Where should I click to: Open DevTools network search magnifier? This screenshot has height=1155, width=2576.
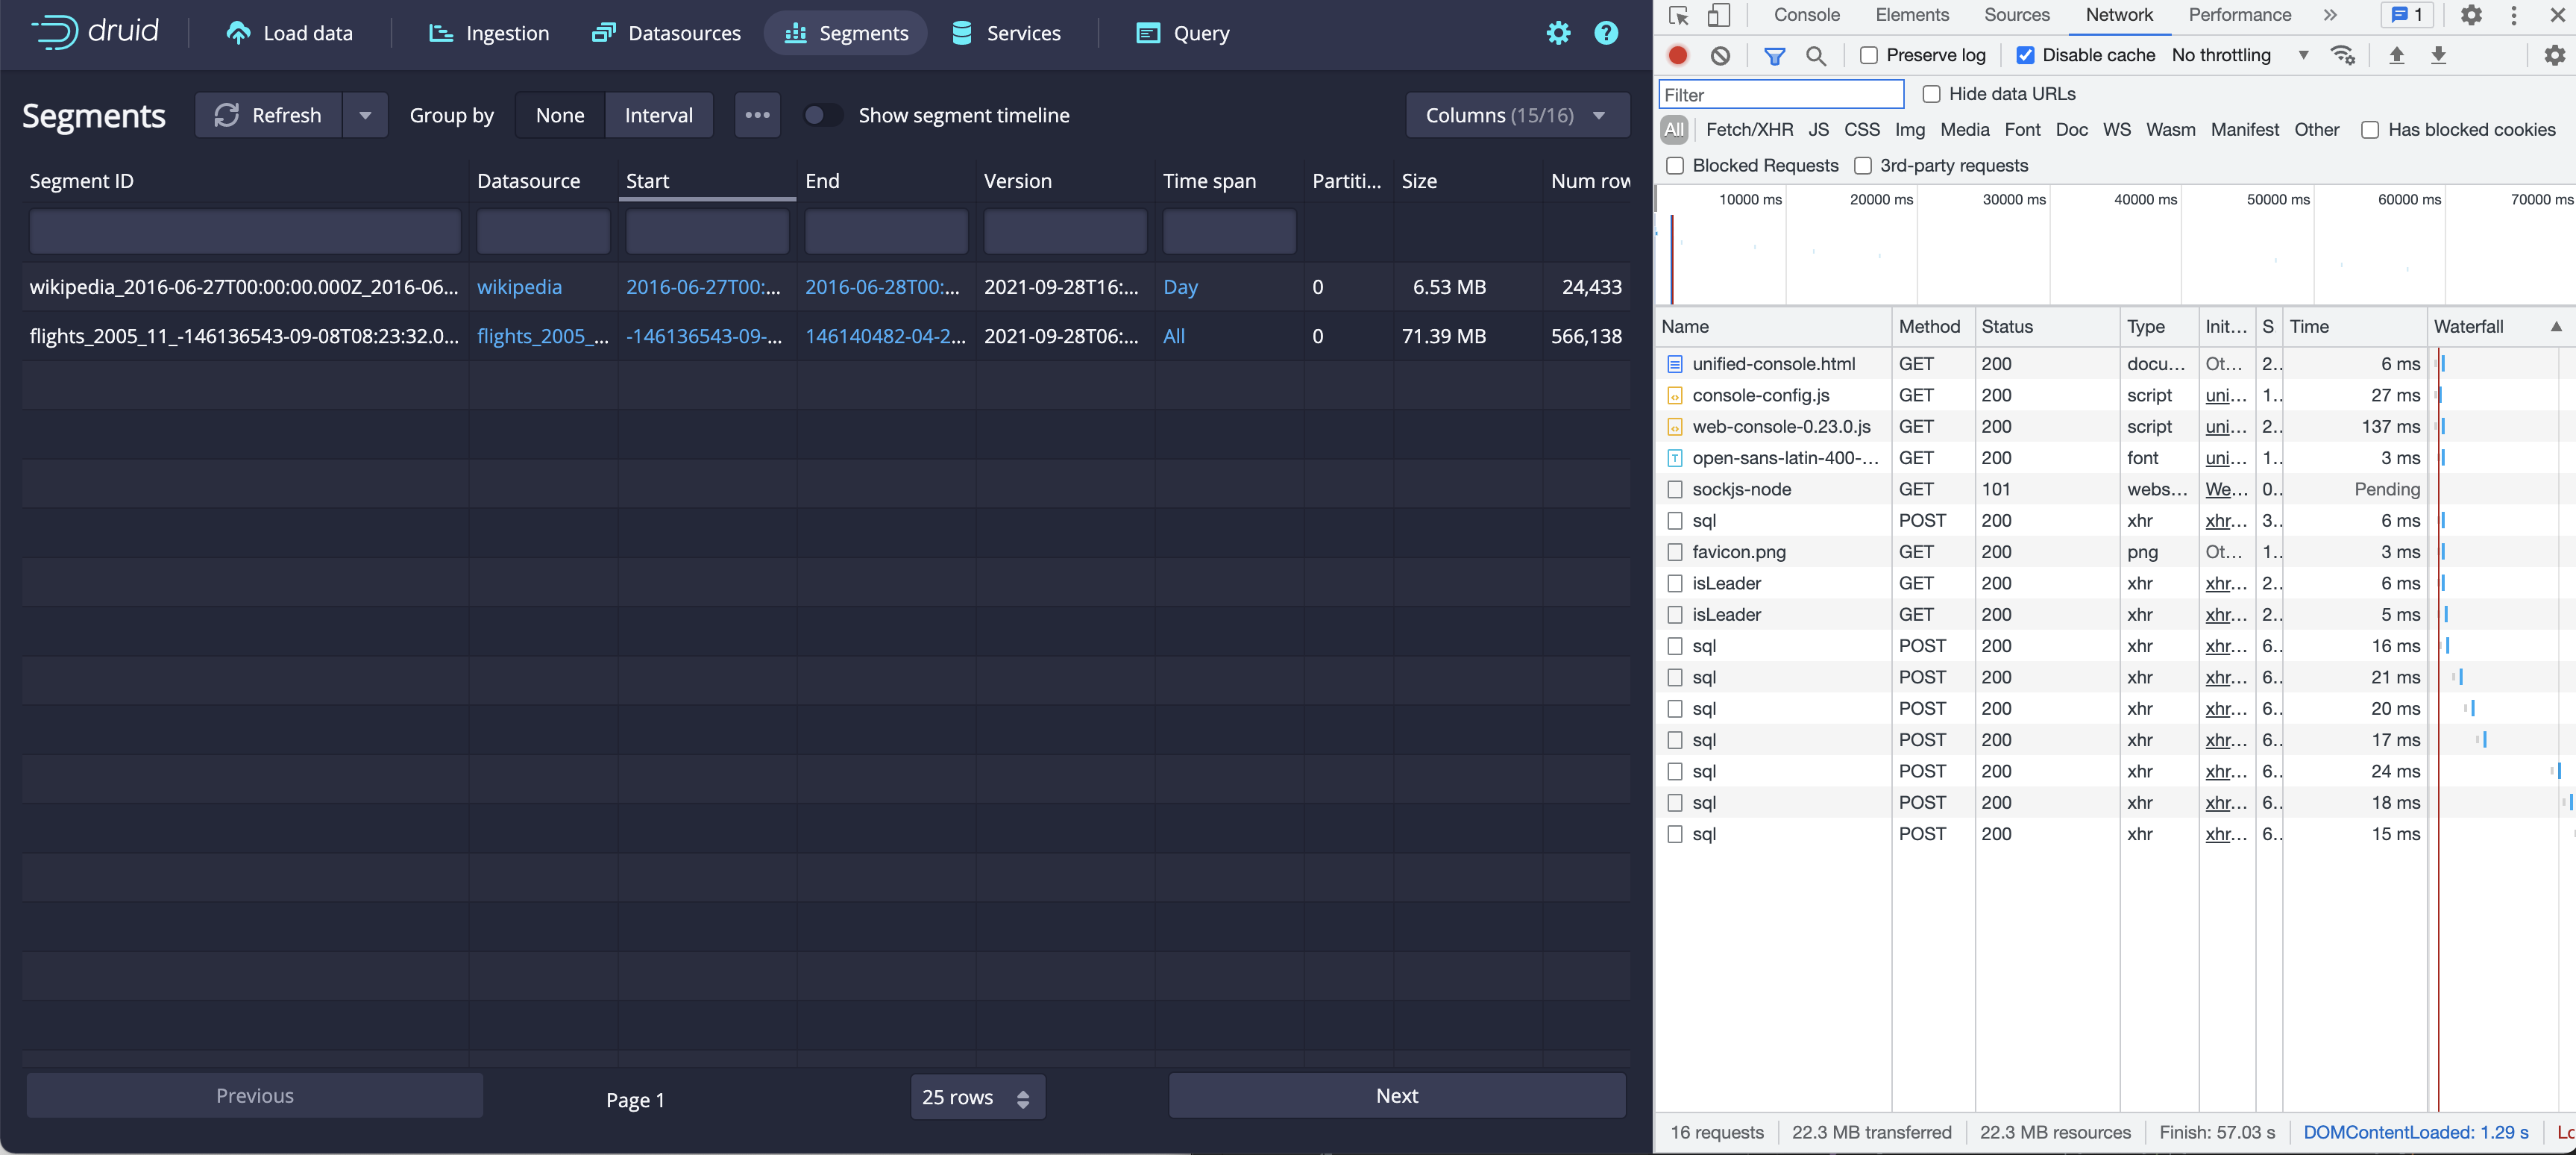[x=1815, y=56]
